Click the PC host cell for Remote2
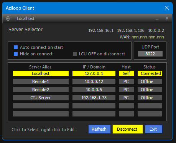The height and width of the screenshot is (143, 176). (127, 90)
